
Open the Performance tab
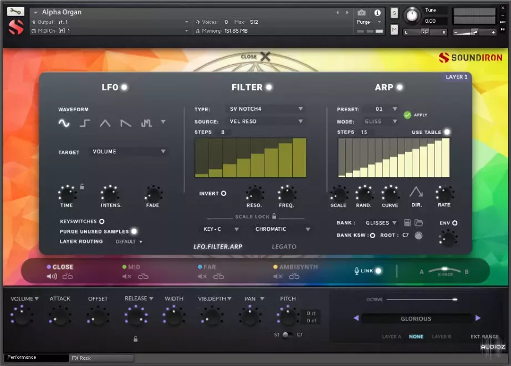pyautogui.click(x=36, y=358)
